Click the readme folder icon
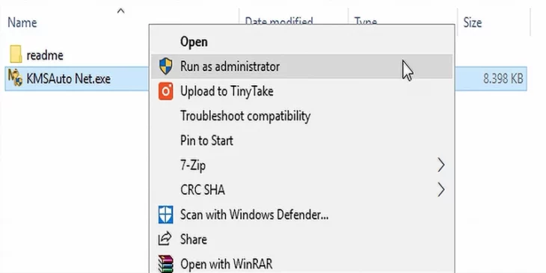The height and width of the screenshot is (273, 546). [16, 55]
